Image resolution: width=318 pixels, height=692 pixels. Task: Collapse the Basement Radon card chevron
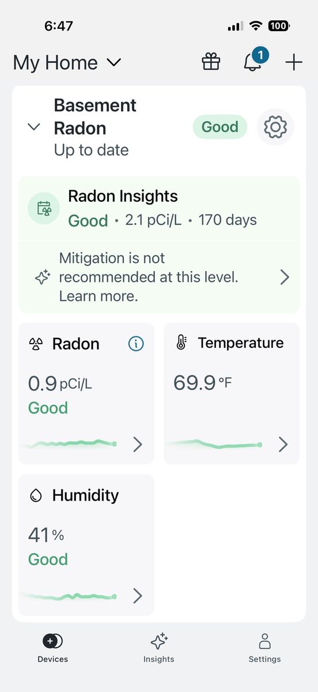[34, 127]
